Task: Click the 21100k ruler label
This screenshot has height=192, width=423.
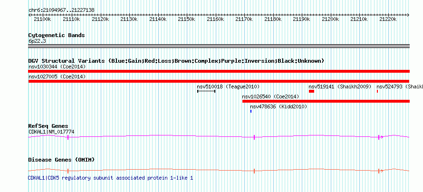Action: pyautogui.click(x=42, y=19)
